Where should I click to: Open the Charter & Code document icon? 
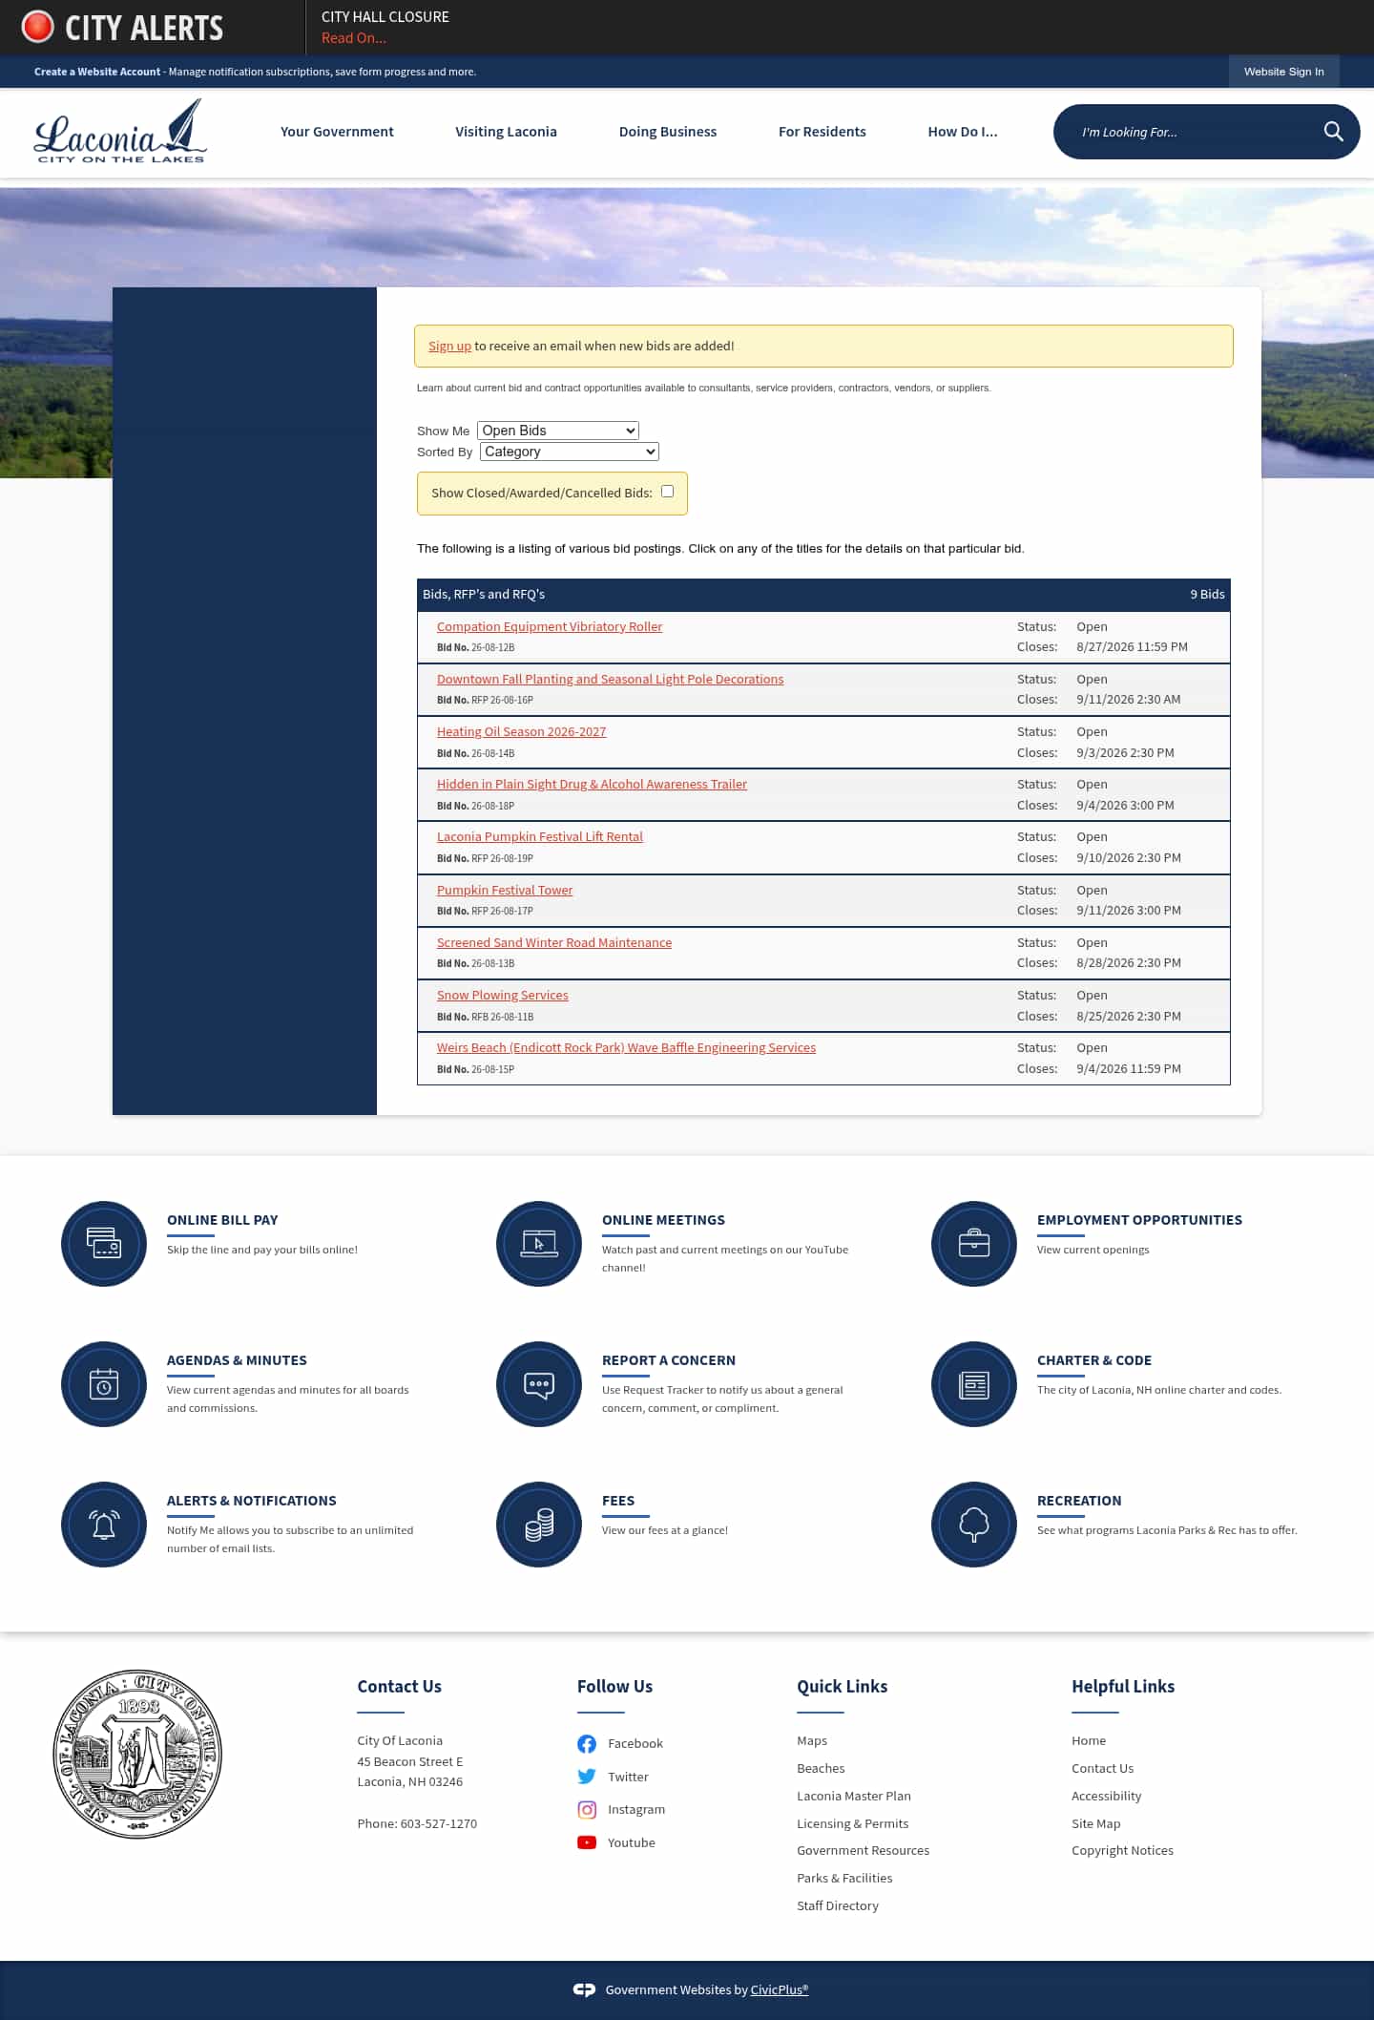click(x=974, y=1384)
